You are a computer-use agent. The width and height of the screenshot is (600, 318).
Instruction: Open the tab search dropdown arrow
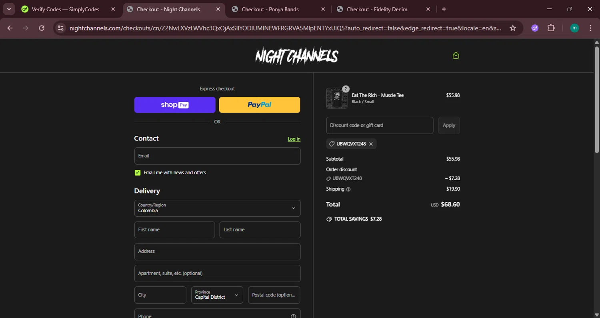(9, 9)
